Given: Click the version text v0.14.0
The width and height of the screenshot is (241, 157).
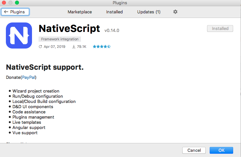Looking at the screenshot, I should (112, 31).
